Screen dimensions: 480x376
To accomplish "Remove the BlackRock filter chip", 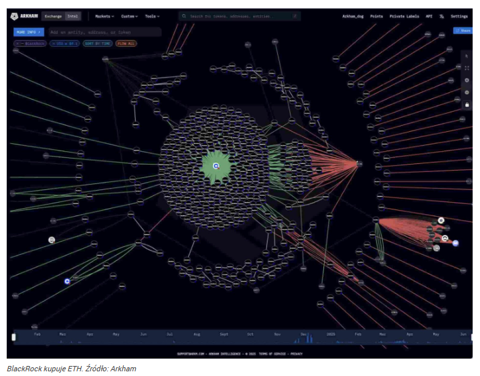I will click(18, 43).
